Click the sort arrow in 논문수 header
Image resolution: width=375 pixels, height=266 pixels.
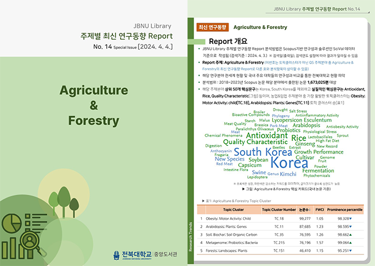coord(310,210)
